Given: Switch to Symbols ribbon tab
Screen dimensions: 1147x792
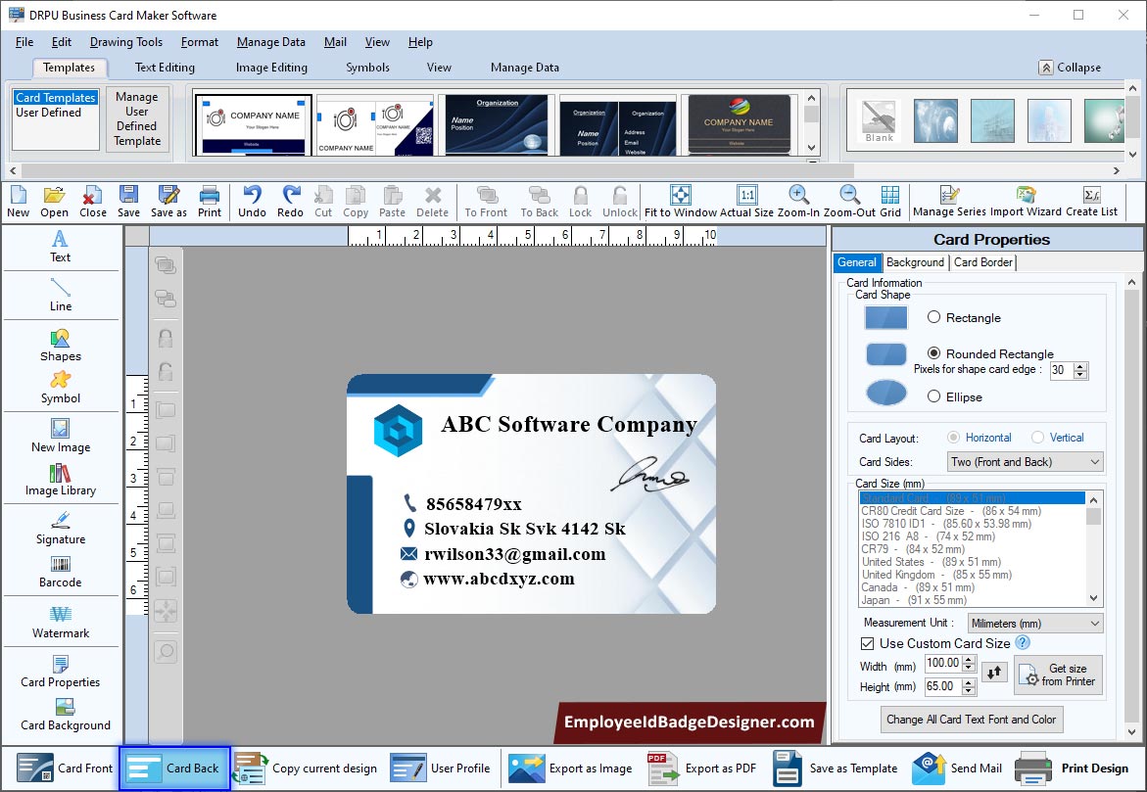Looking at the screenshot, I should pyautogui.click(x=367, y=68).
